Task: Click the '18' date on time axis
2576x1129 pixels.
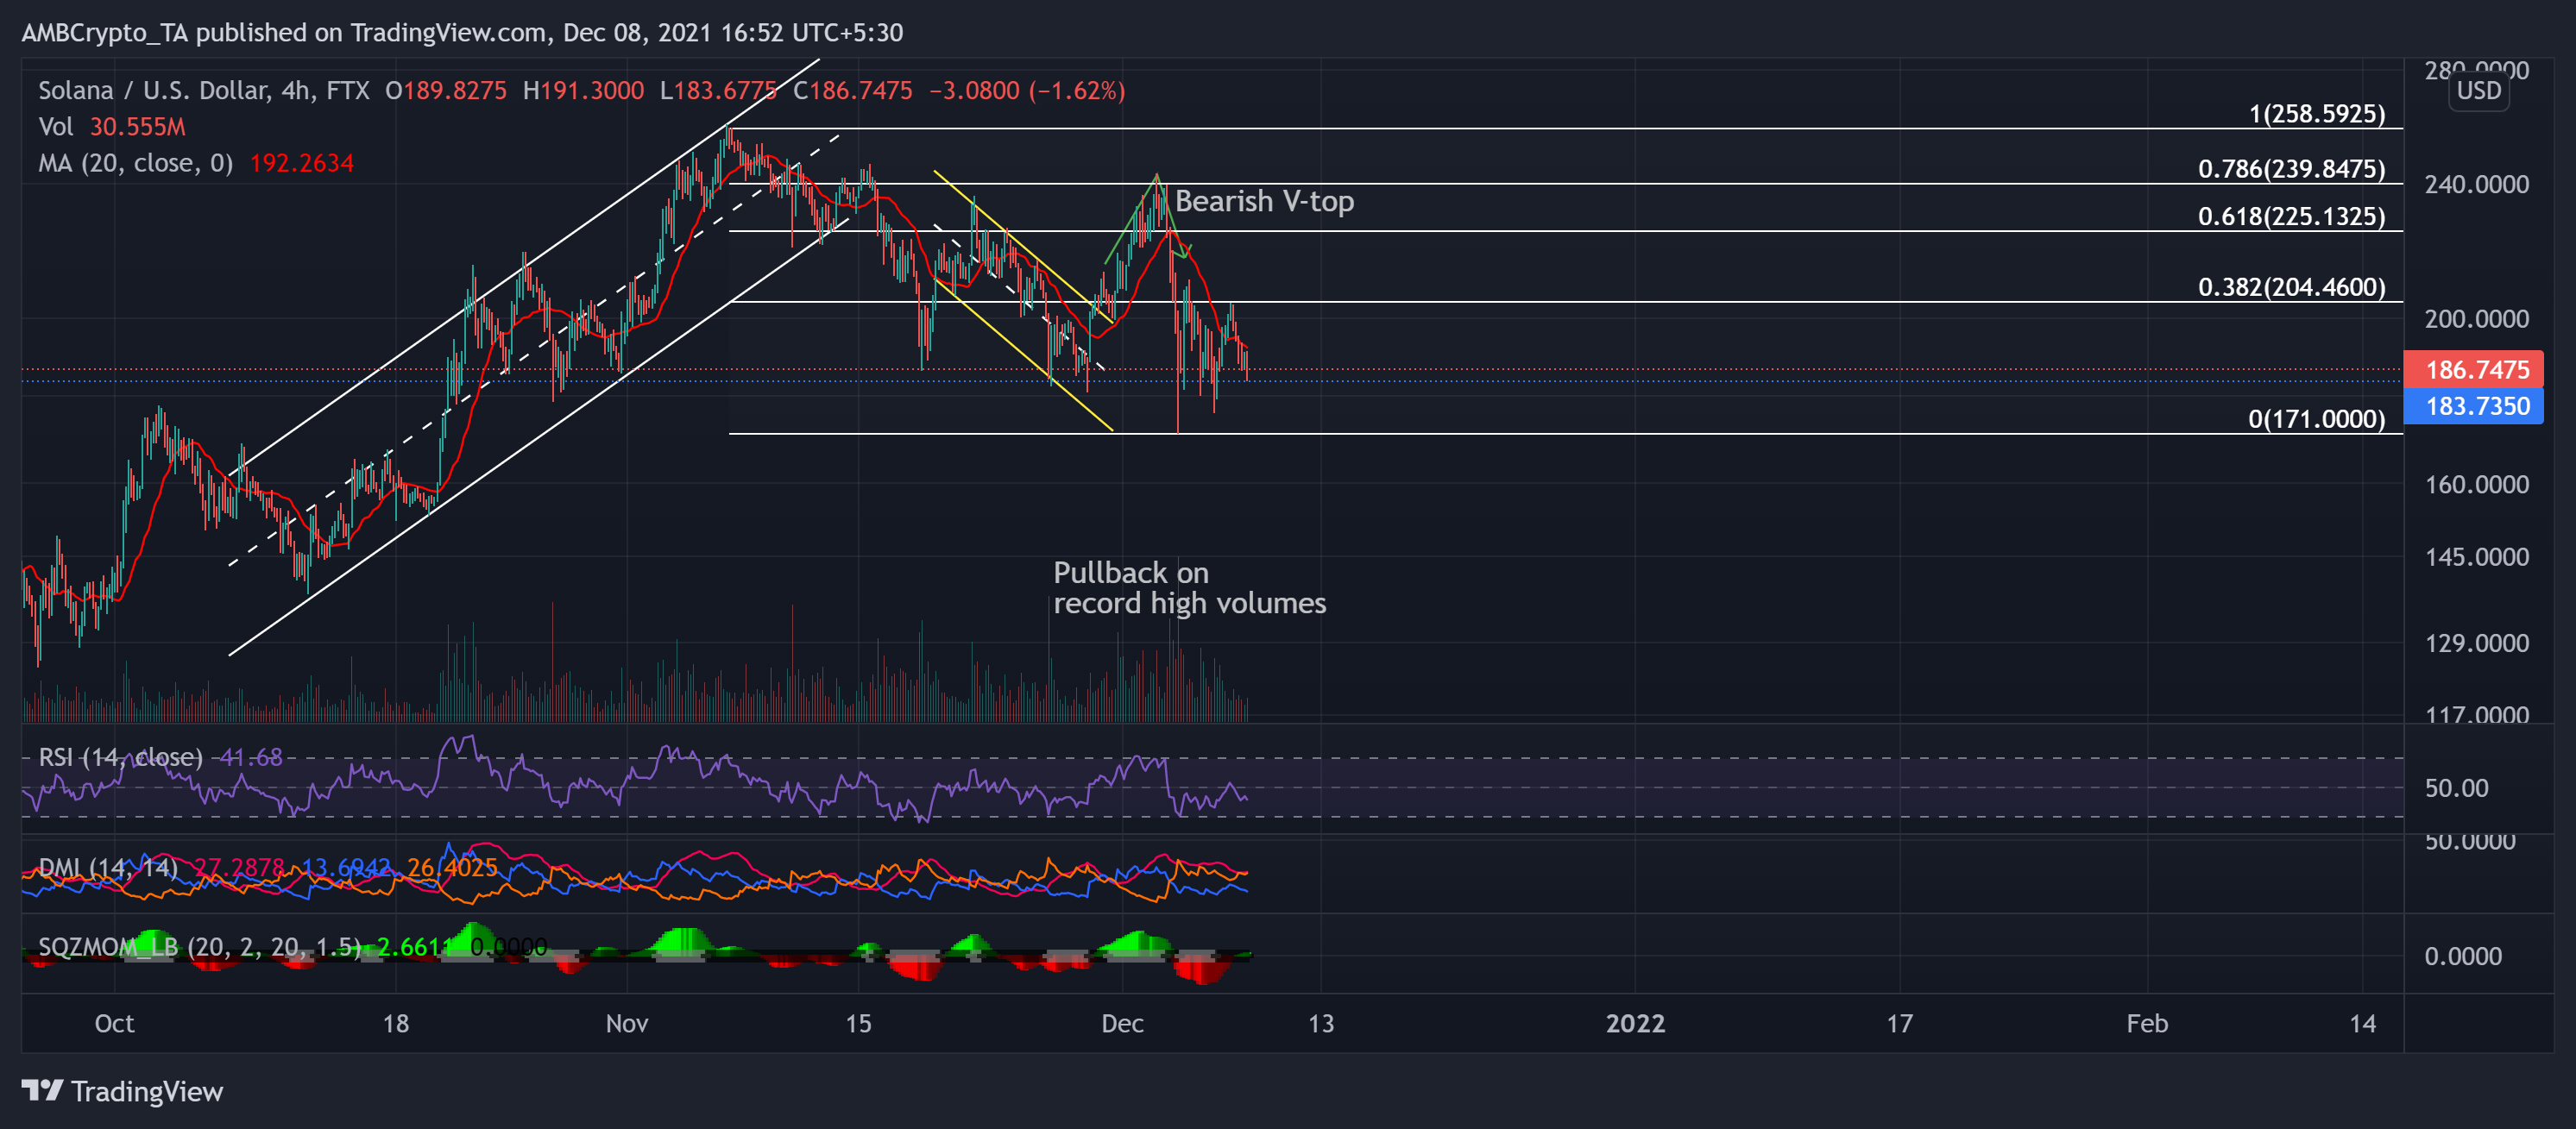Action: point(396,1023)
